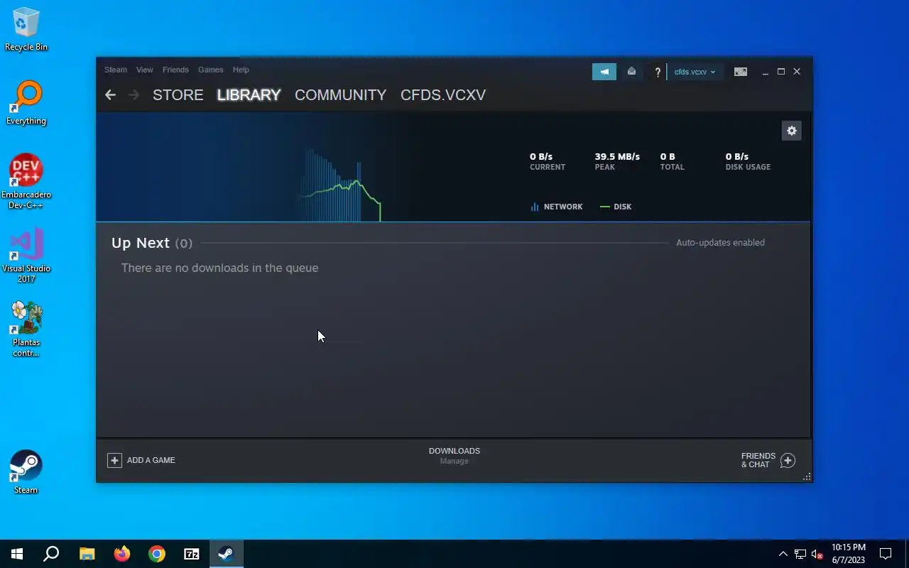Viewport: 909px width, 568px height.
Task: Click the NETWORK graph legend
Action: [x=556, y=207]
